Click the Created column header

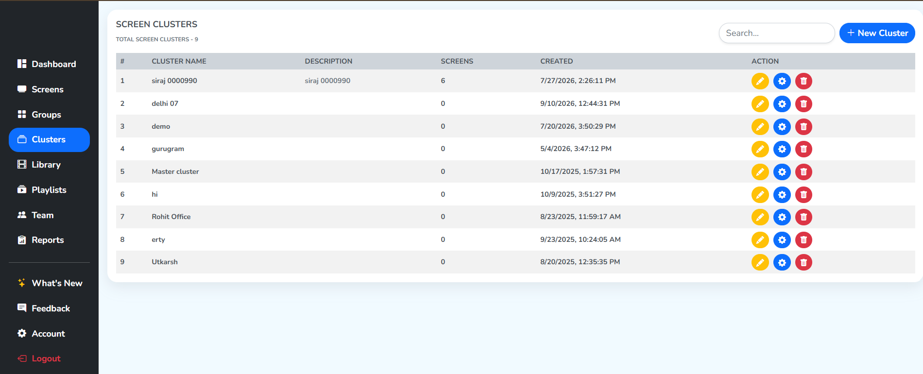(556, 61)
